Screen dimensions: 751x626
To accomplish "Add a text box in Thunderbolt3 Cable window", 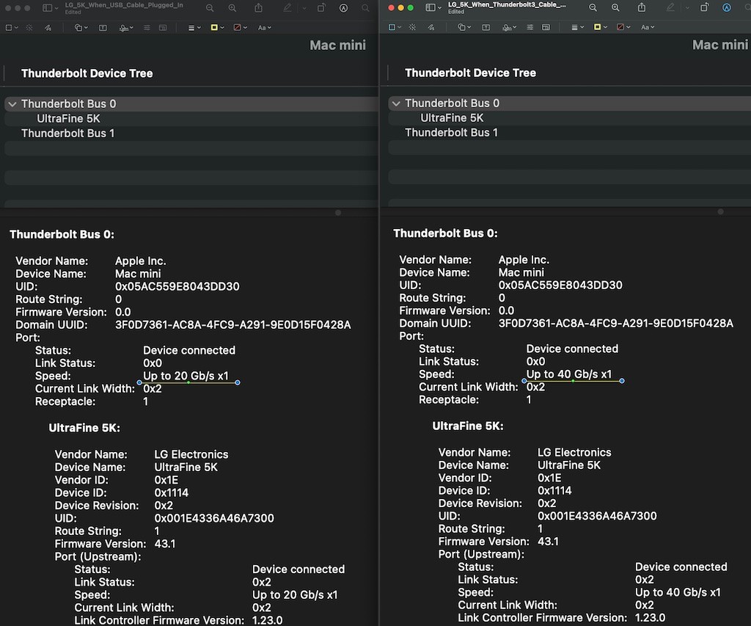I will pyautogui.click(x=486, y=27).
